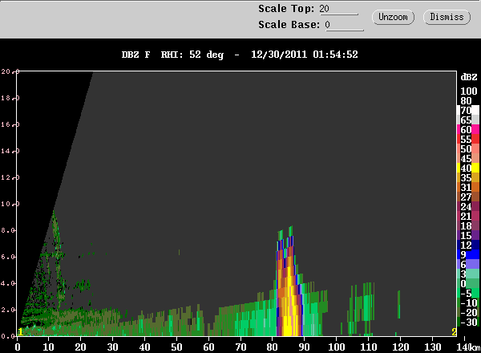Click the yellow storm core near 85 km
481x353 pixels.
pos(289,321)
